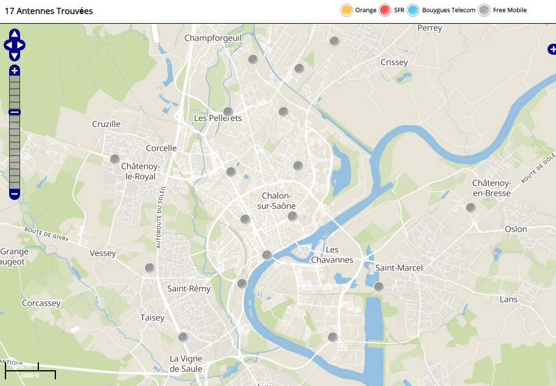Pan the map down with the arrow
The width and height of the screenshot is (556, 386).
(x=15, y=56)
